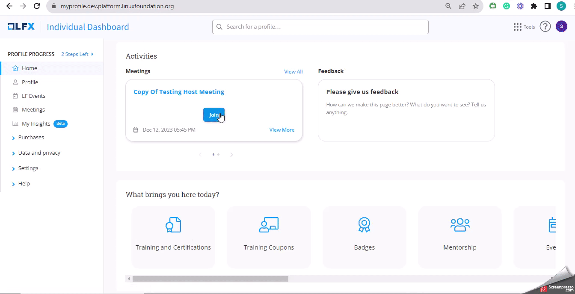This screenshot has height=294, width=575.
Task: Go to LF Events in sidebar
Action: [33, 96]
